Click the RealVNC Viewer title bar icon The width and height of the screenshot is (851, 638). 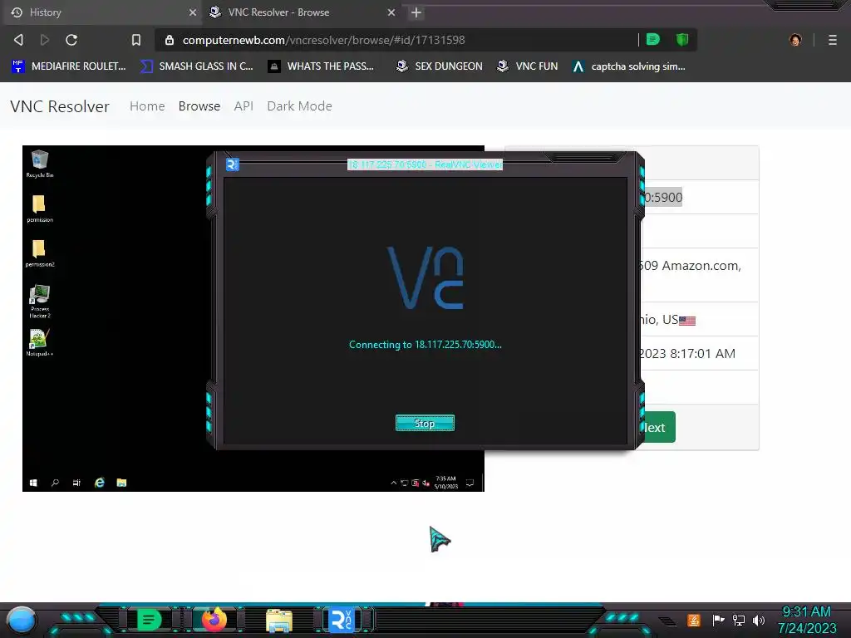(x=233, y=164)
